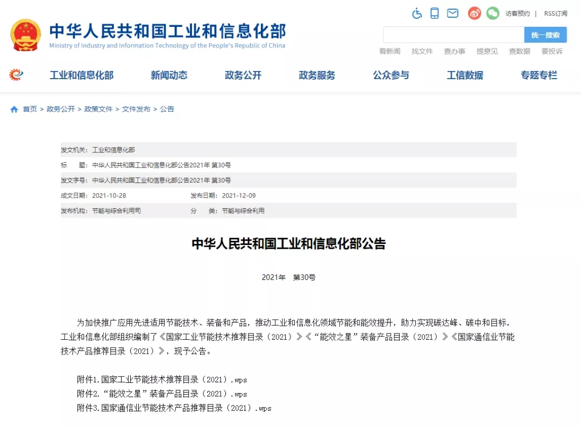
Task: Click the 政务公开 breadcrumb link
Action: (61, 109)
